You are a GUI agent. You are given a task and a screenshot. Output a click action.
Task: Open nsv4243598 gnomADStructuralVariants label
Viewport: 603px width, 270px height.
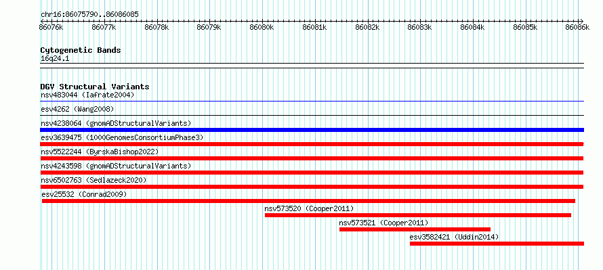point(116,166)
